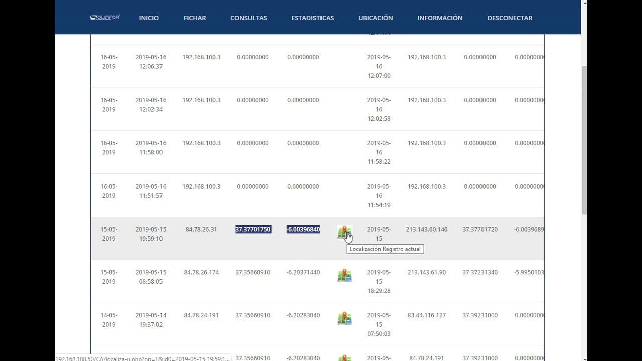
Task: Open INFORMACIÓN menu item
Action: click(x=440, y=18)
